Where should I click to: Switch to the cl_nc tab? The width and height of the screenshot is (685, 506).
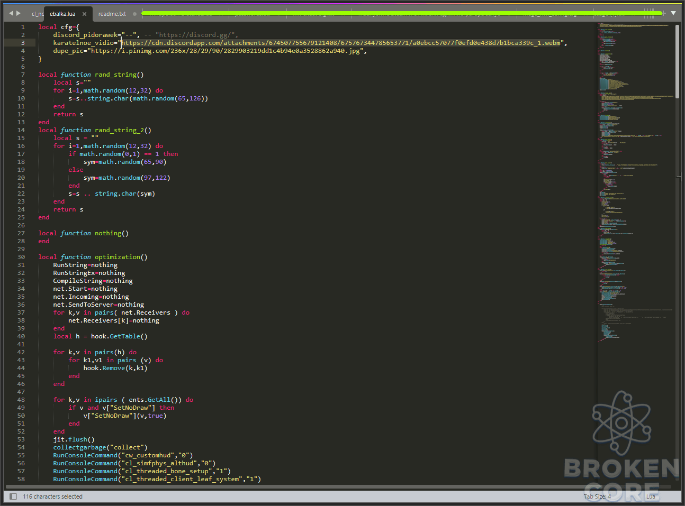37,14
